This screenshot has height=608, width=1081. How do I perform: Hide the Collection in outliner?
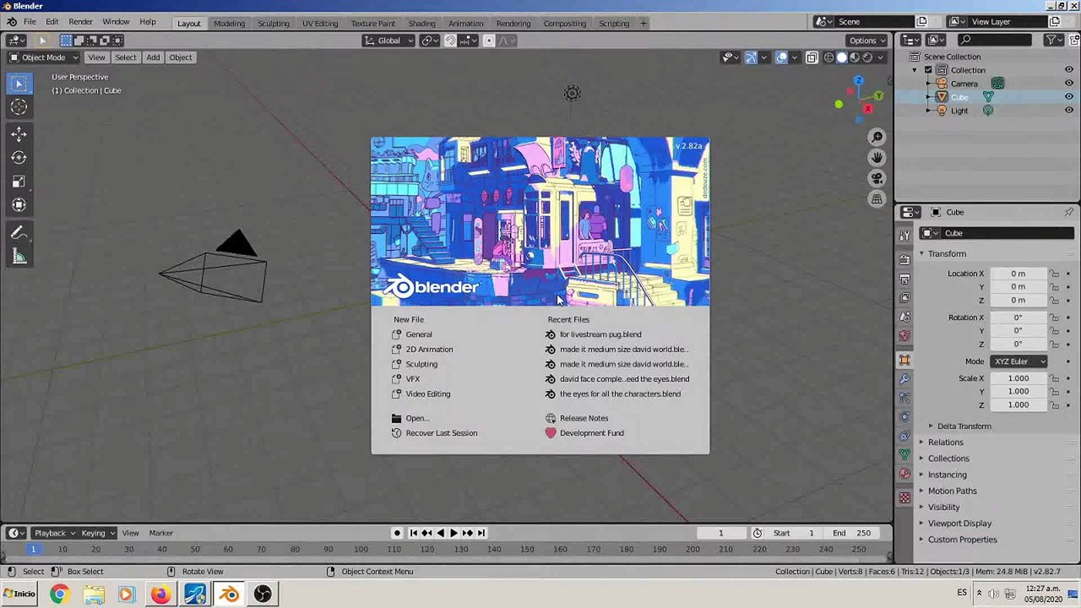pos(1068,70)
